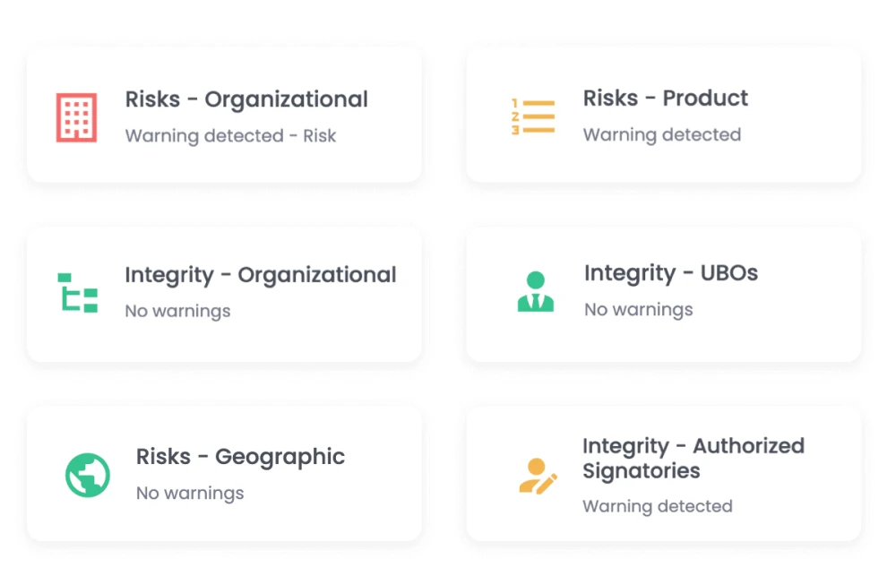Click the red building icon
The image size is (896, 576).
[76, 116]
